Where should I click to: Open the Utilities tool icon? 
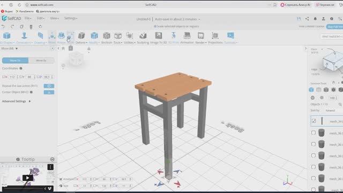click(x=130, y=35)
